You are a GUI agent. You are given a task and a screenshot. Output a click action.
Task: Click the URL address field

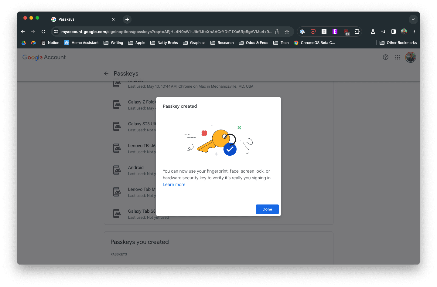167,32
